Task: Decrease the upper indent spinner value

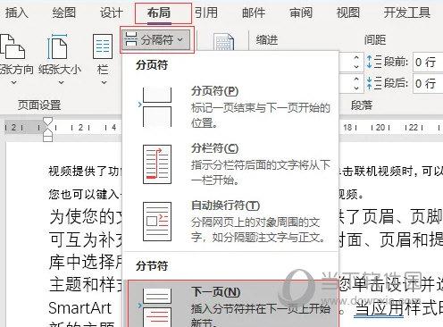Action: 356,66
